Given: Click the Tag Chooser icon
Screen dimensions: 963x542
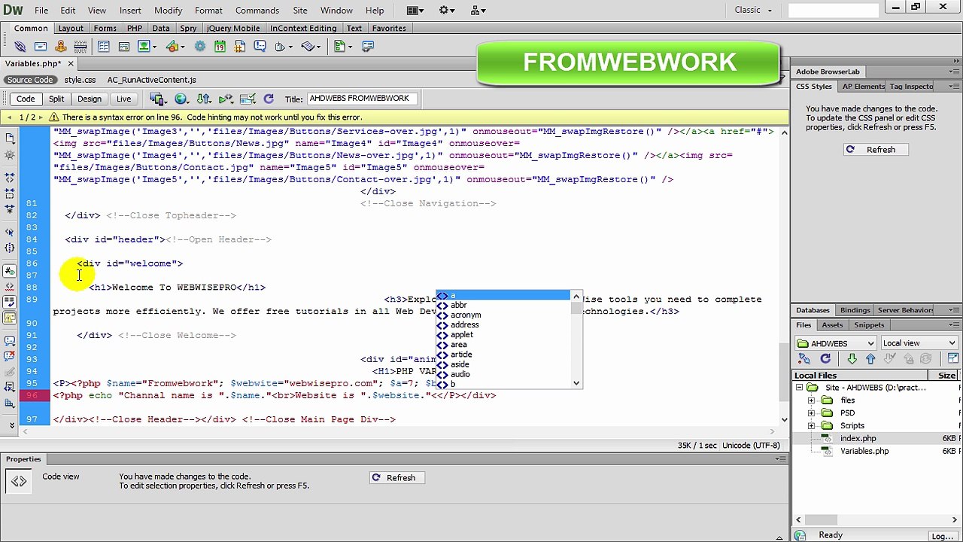Looking at the screenshot, I should point(367,47).
